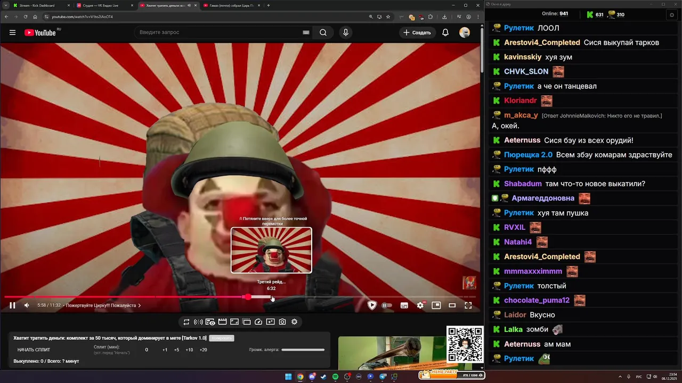The width and height of the screenshot is (682, 383).
Task: Click the split minutes value 0
Action: (147, 350)
